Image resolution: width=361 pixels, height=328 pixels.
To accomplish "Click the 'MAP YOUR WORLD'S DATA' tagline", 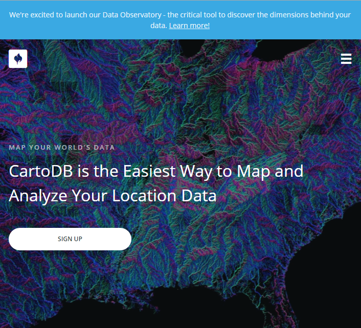I will click(x=62, y=148).
